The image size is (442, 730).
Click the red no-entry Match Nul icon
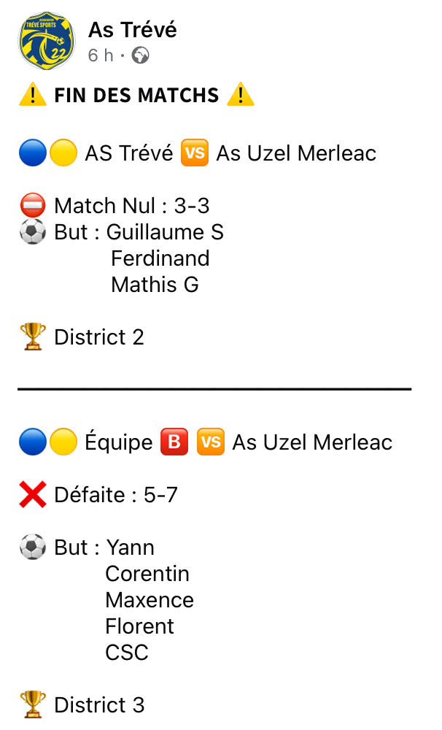pyautogui.click(x=33, y=206)
